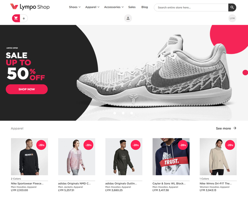Viewport: 248px width, 197px height.
Task: Click the -20% badge on Cayler & Sons hoodie
Action: [183, 145]
